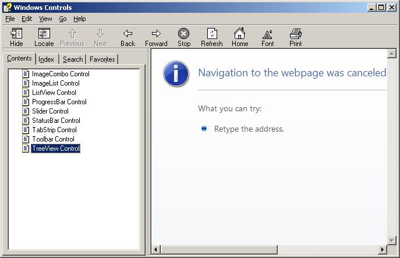This screenshot has height=258, width=400.
Task: Print the topic with the Print icon
Action: [296, 33]
